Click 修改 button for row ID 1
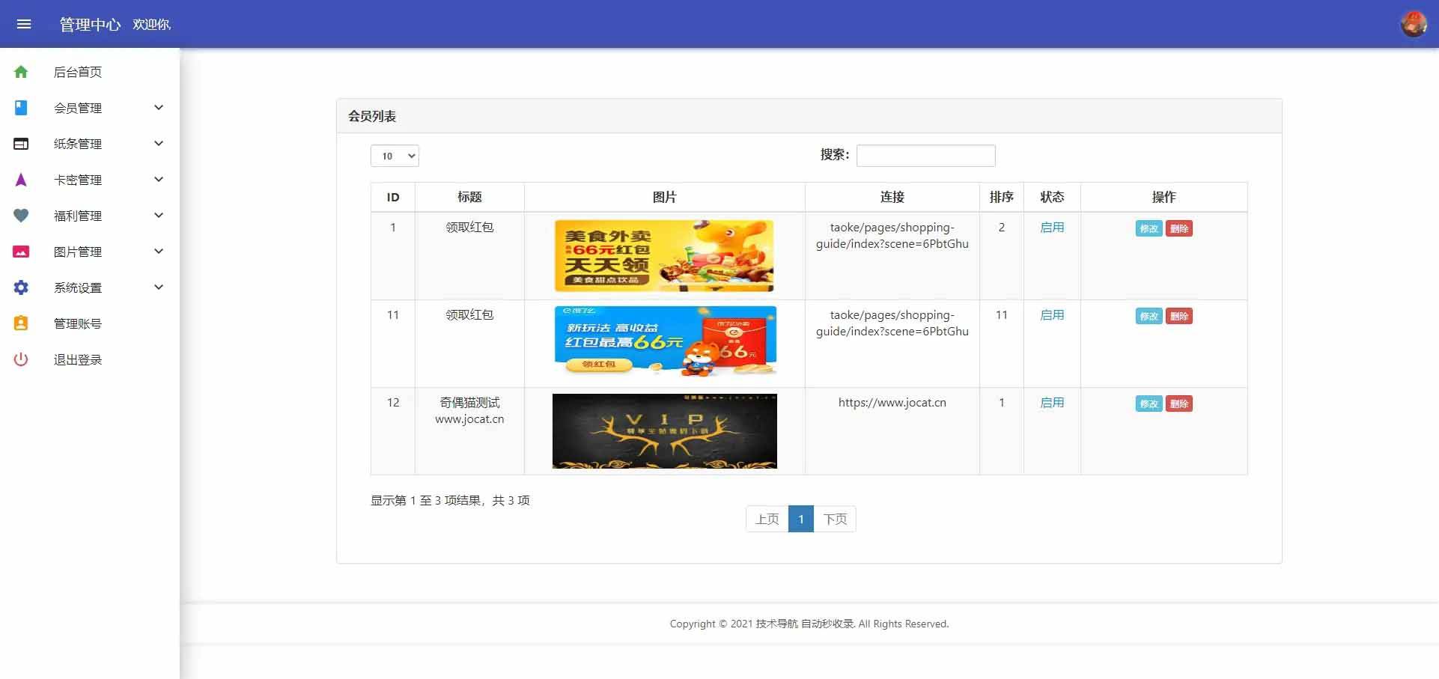Screen dimensions: 1439x679 1148,229
